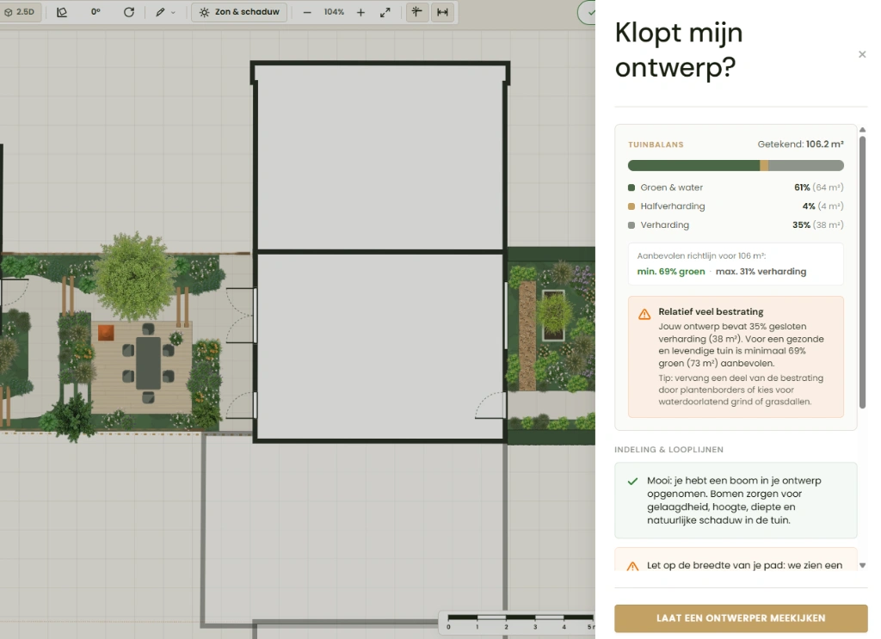Click the TUINBALANS heading

coord(656,144)
